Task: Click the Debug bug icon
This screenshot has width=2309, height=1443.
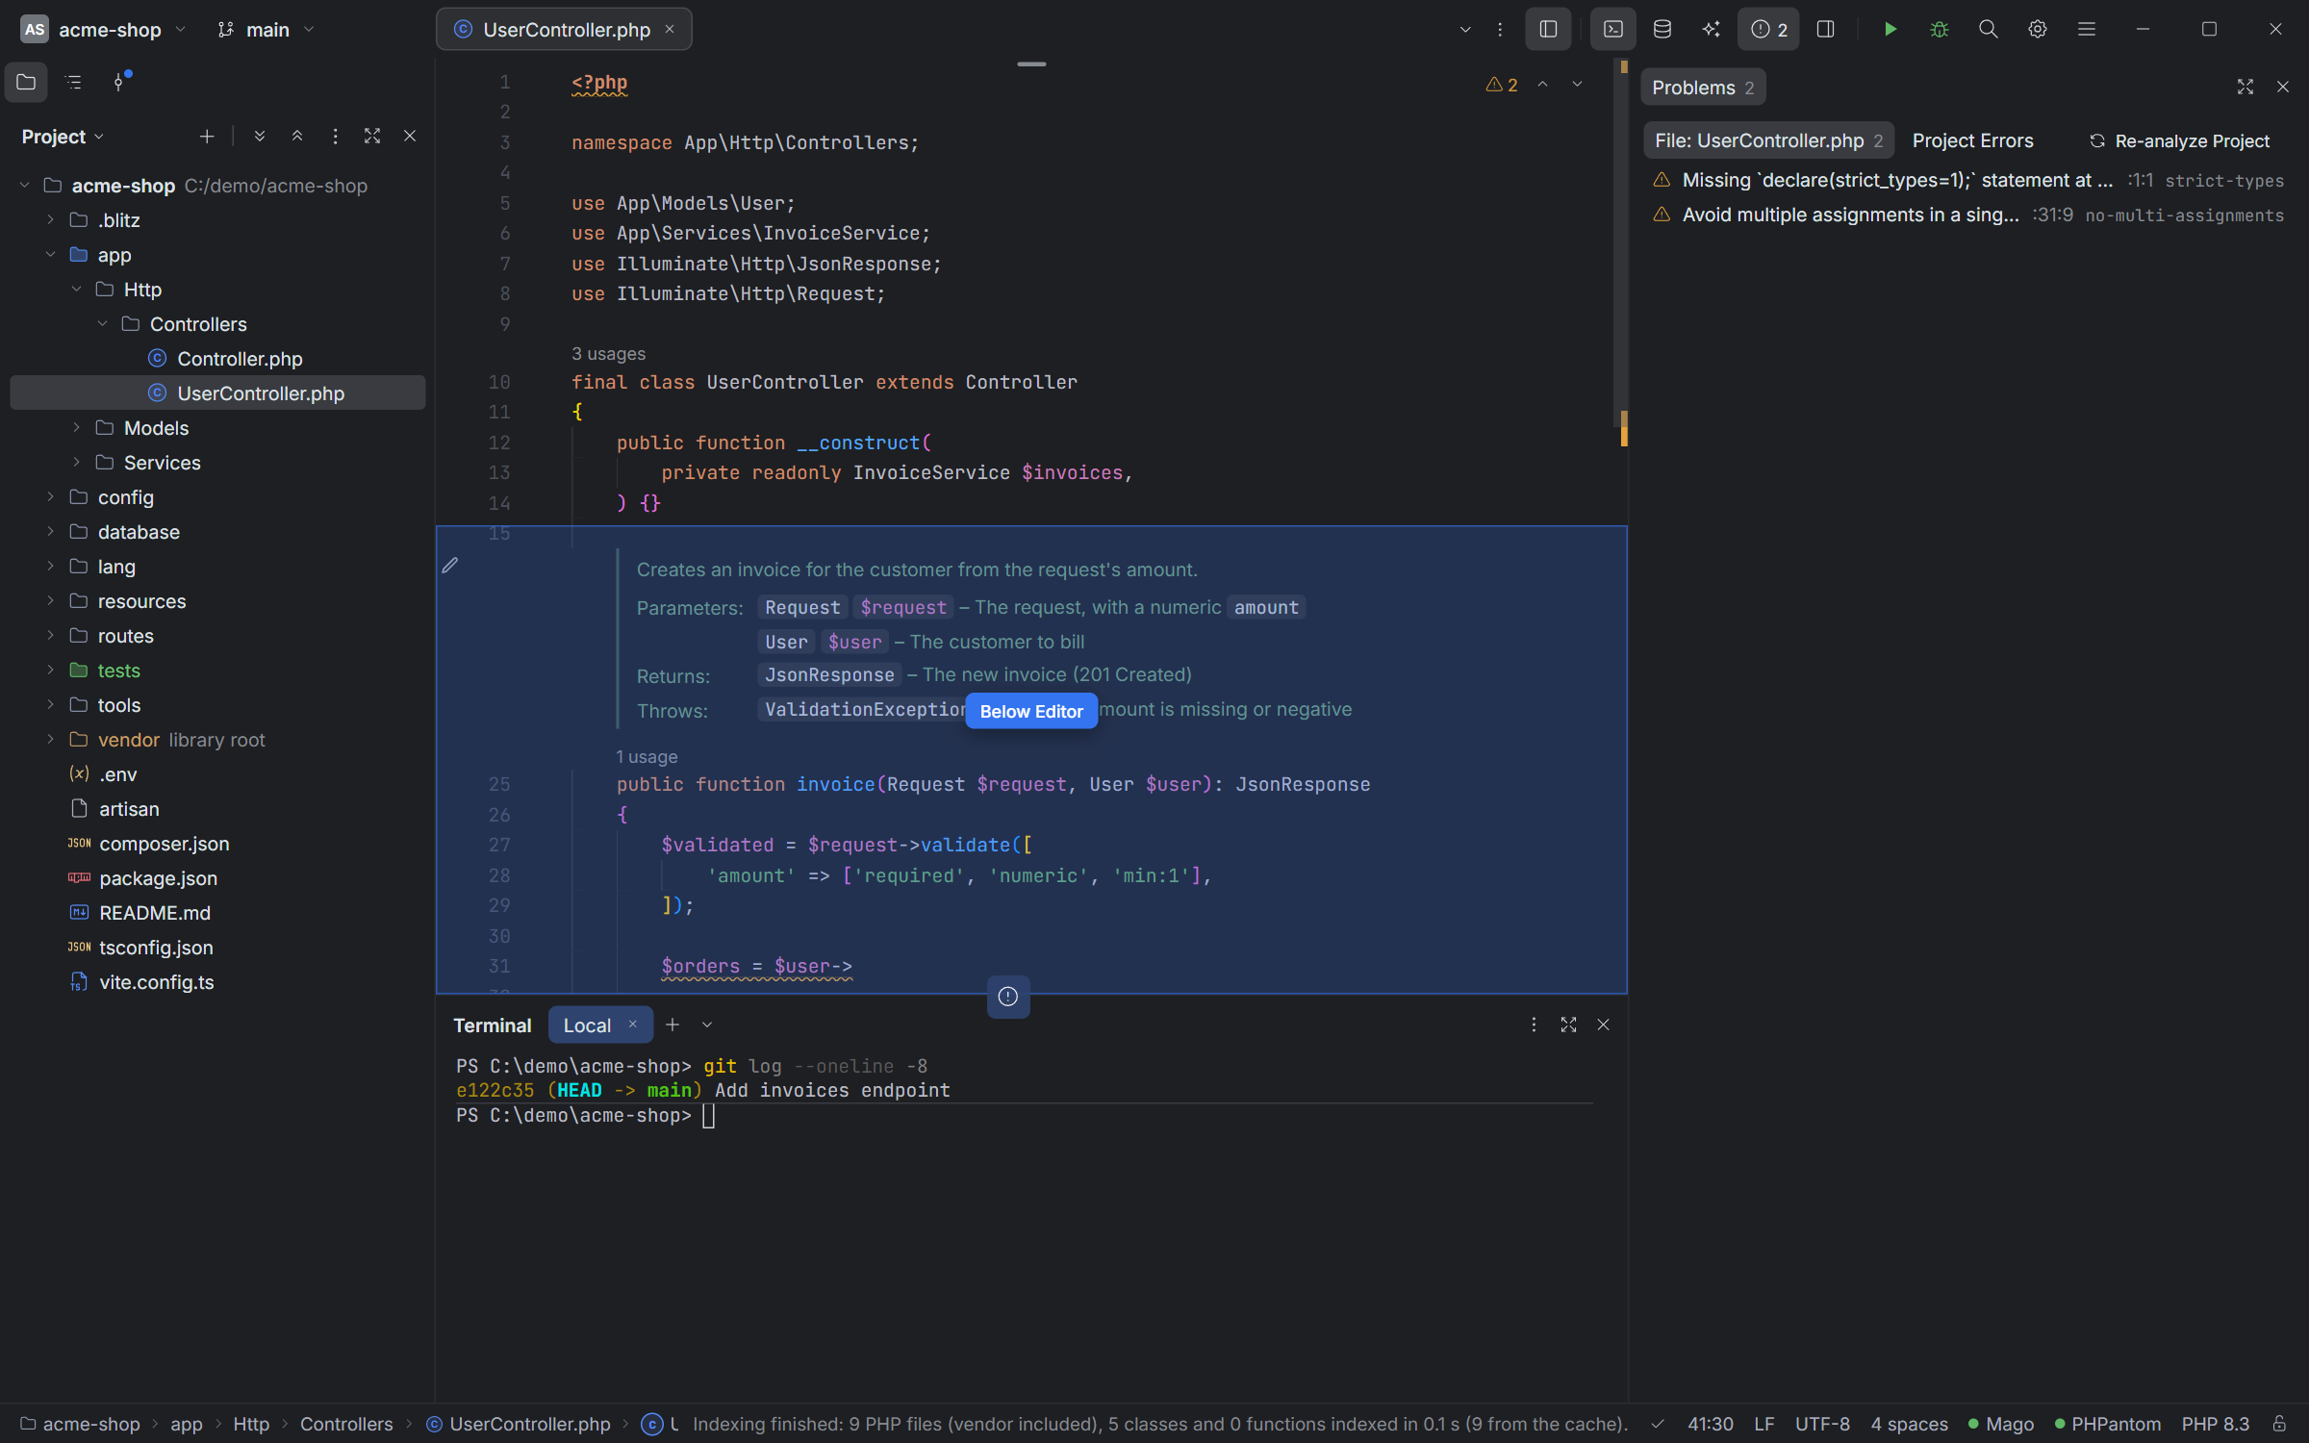Action: click(x=1939, y=29)
